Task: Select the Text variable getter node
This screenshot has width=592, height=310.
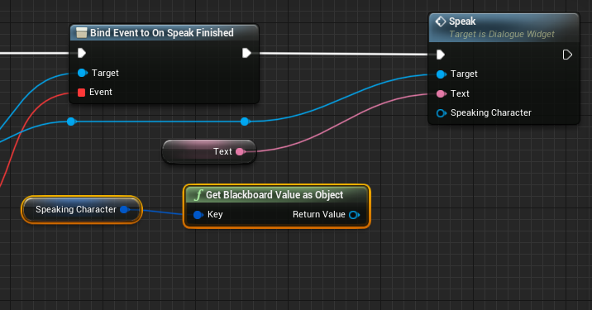Action: click(209, 152)
